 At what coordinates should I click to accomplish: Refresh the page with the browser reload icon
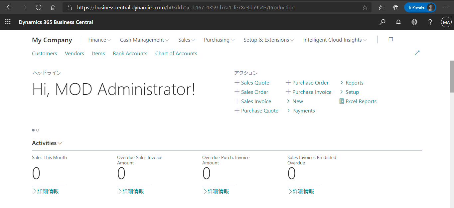(x=38, y=7)
